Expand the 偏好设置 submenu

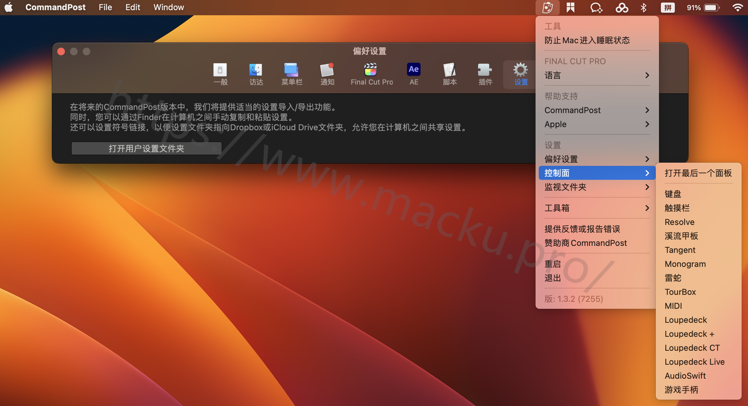point(597,159)
